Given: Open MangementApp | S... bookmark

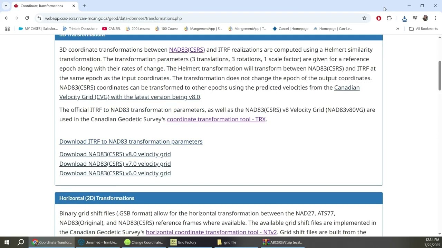Looking at the screenshot, I should coord(203,29).
